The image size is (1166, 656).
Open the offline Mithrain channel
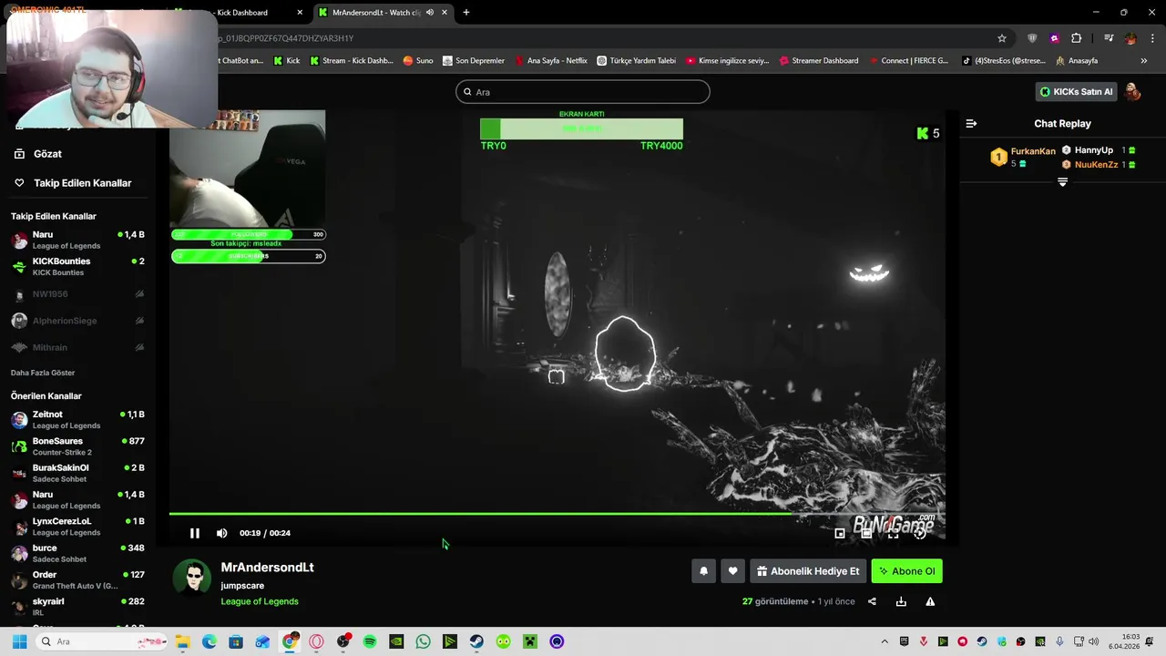pos(77,347)
